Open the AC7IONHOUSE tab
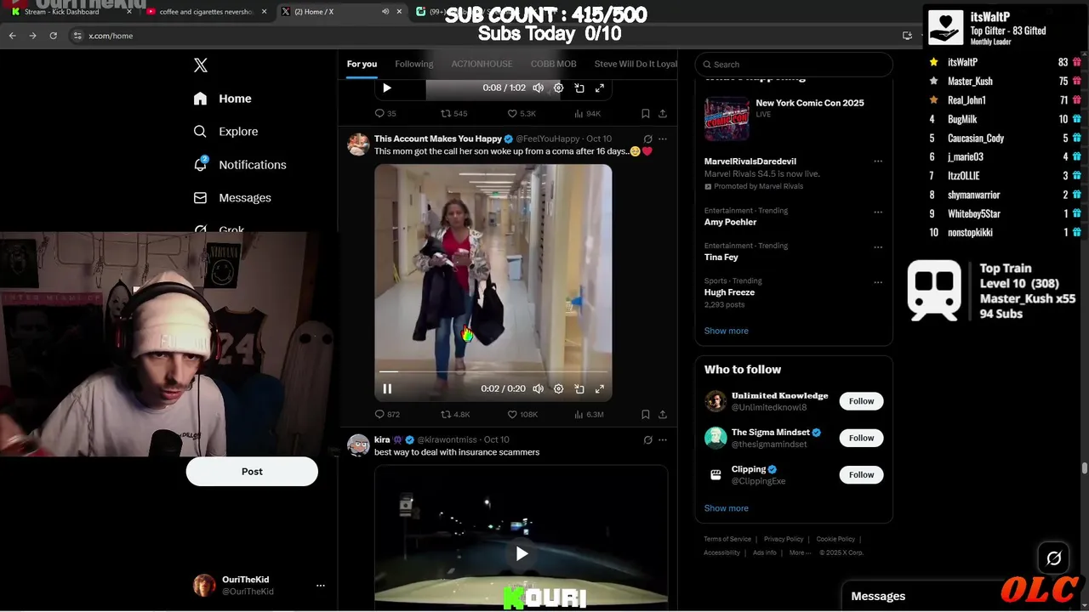Viewport: 1089px width, 612px height. click(x=482, y=64)
